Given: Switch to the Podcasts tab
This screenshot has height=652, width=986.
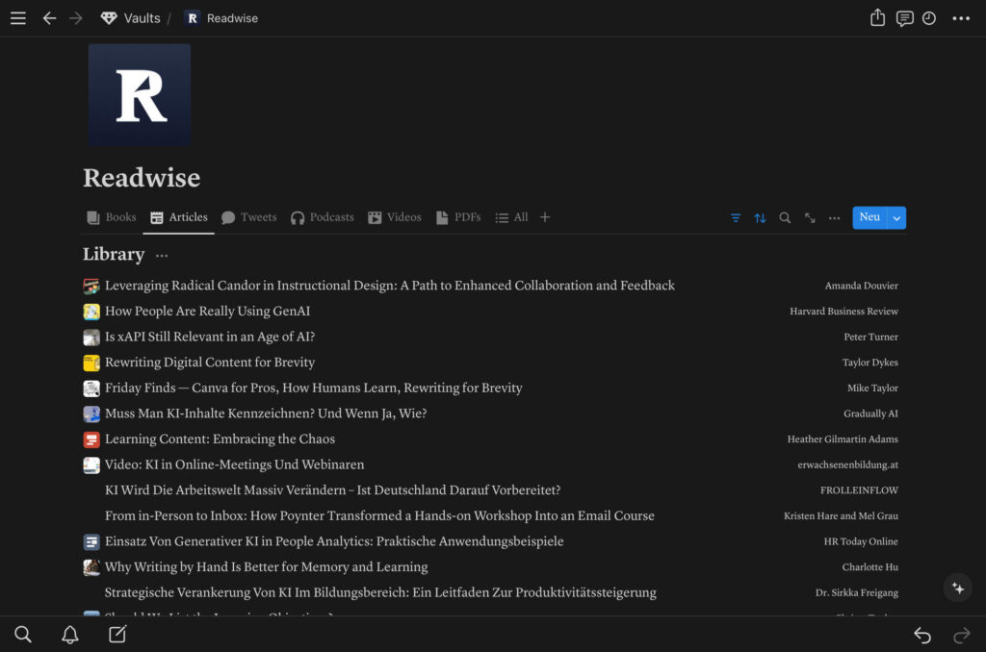Looking at the screenshot, I should coord(330,217).
